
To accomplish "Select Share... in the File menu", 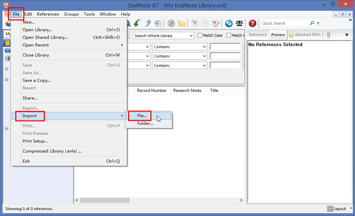I will (69, 98).
